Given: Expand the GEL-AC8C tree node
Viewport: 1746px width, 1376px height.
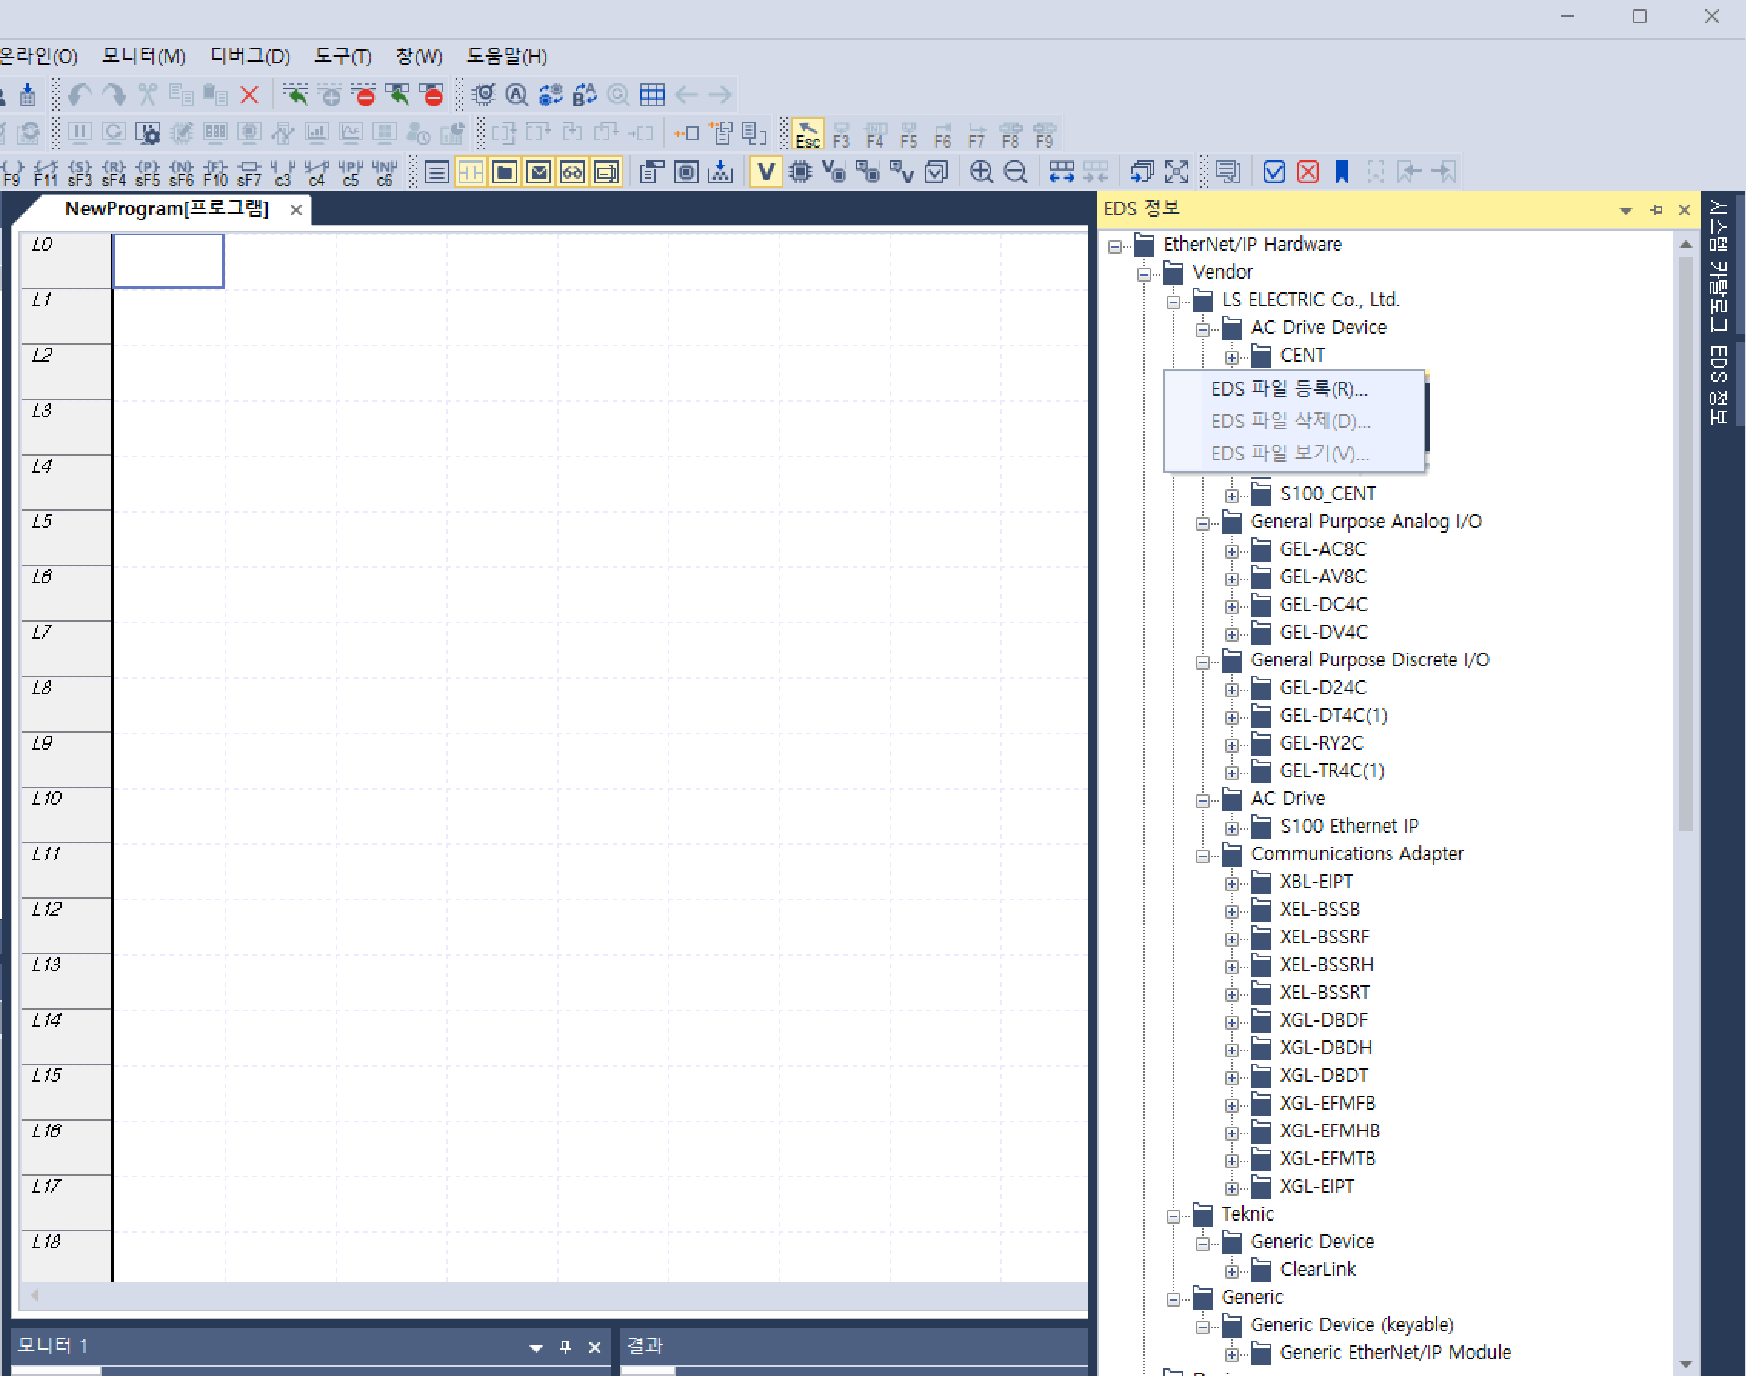Looking at the screenshot, I should (1231, 551).
